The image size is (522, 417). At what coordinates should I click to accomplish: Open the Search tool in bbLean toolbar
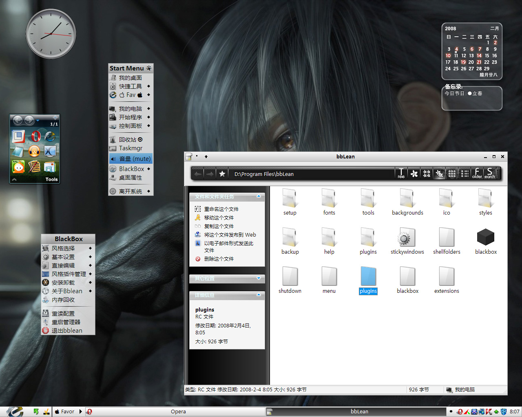pyautogui.click(x=490, y=173)
